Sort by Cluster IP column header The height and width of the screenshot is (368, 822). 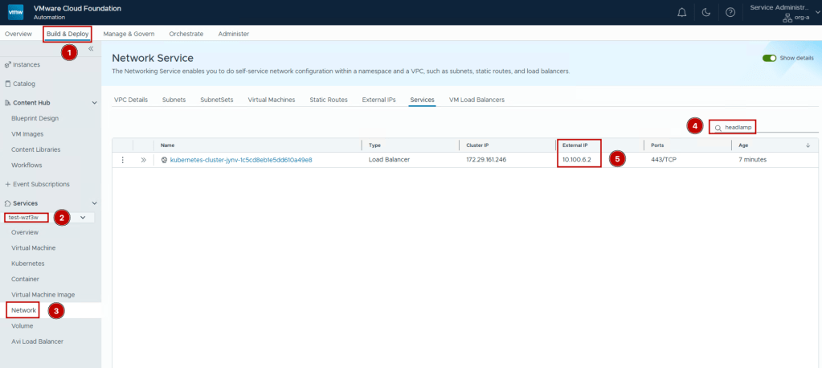click(x=477, y=145)
